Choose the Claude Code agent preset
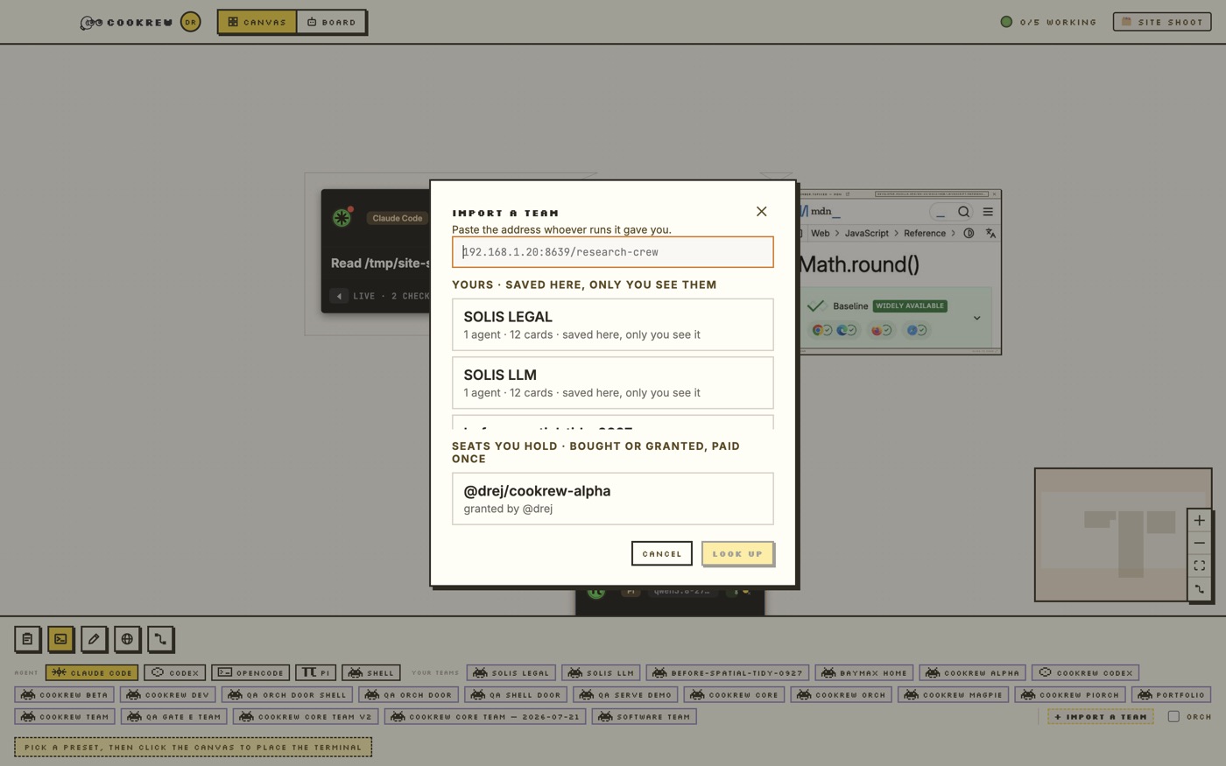1226x766 pixels. point(92,672)
